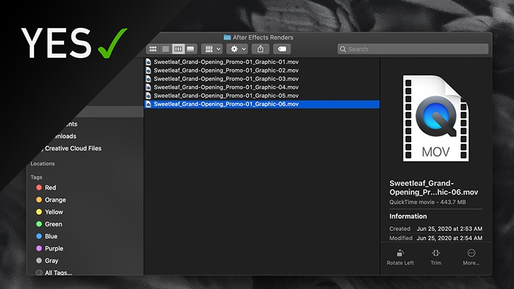Open the More quick actions menu
This screenshot has height=289, width=514.
click(x=470, y=256)
